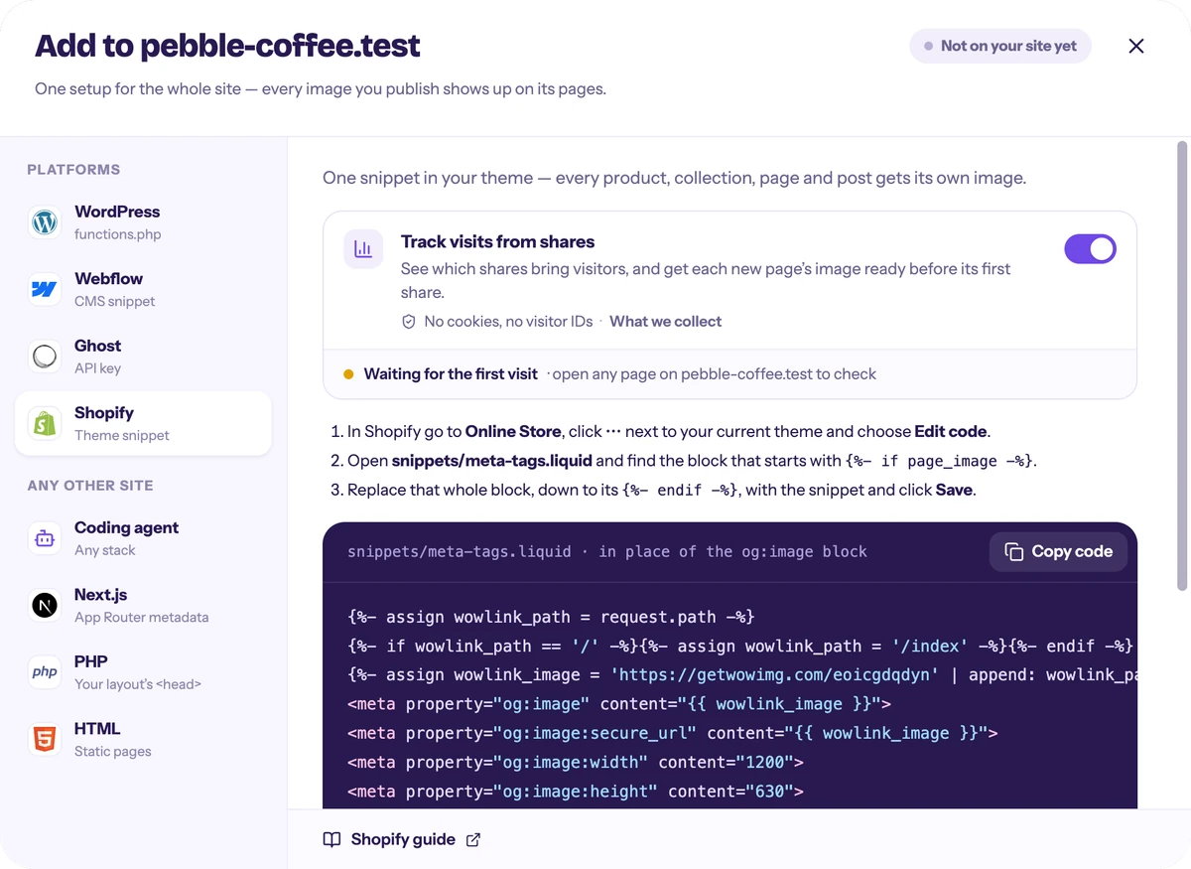Click the snippets/meta-tags.liquid code header path
Viewport: 1191px width, 869px height.
tap(460, 551)
